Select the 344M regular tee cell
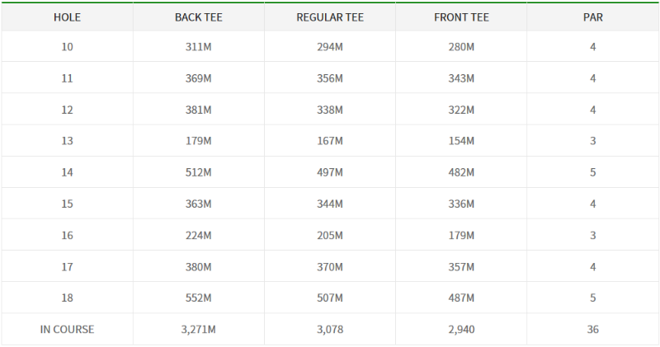 point(329,204)
